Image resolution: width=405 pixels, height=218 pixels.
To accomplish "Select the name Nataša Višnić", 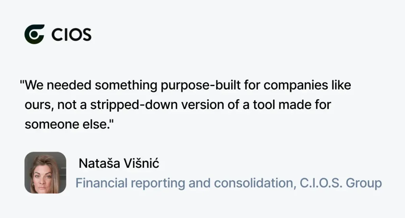I will coord(119,163).
